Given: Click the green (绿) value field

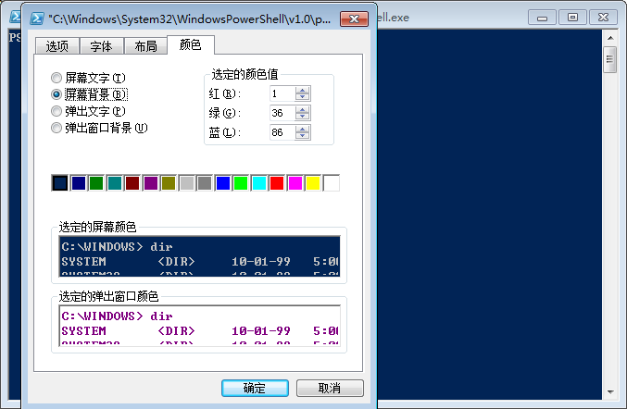Looking at the screenshot, I should tap(282, 113).
